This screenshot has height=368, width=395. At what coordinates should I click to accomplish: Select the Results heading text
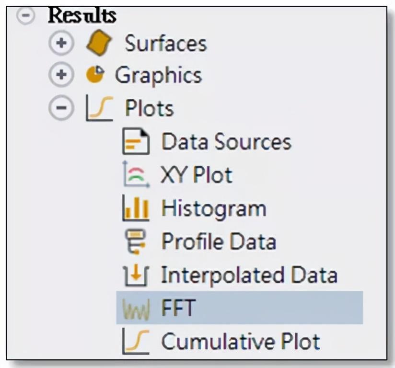pyautogui.click(x=81, y=15)
